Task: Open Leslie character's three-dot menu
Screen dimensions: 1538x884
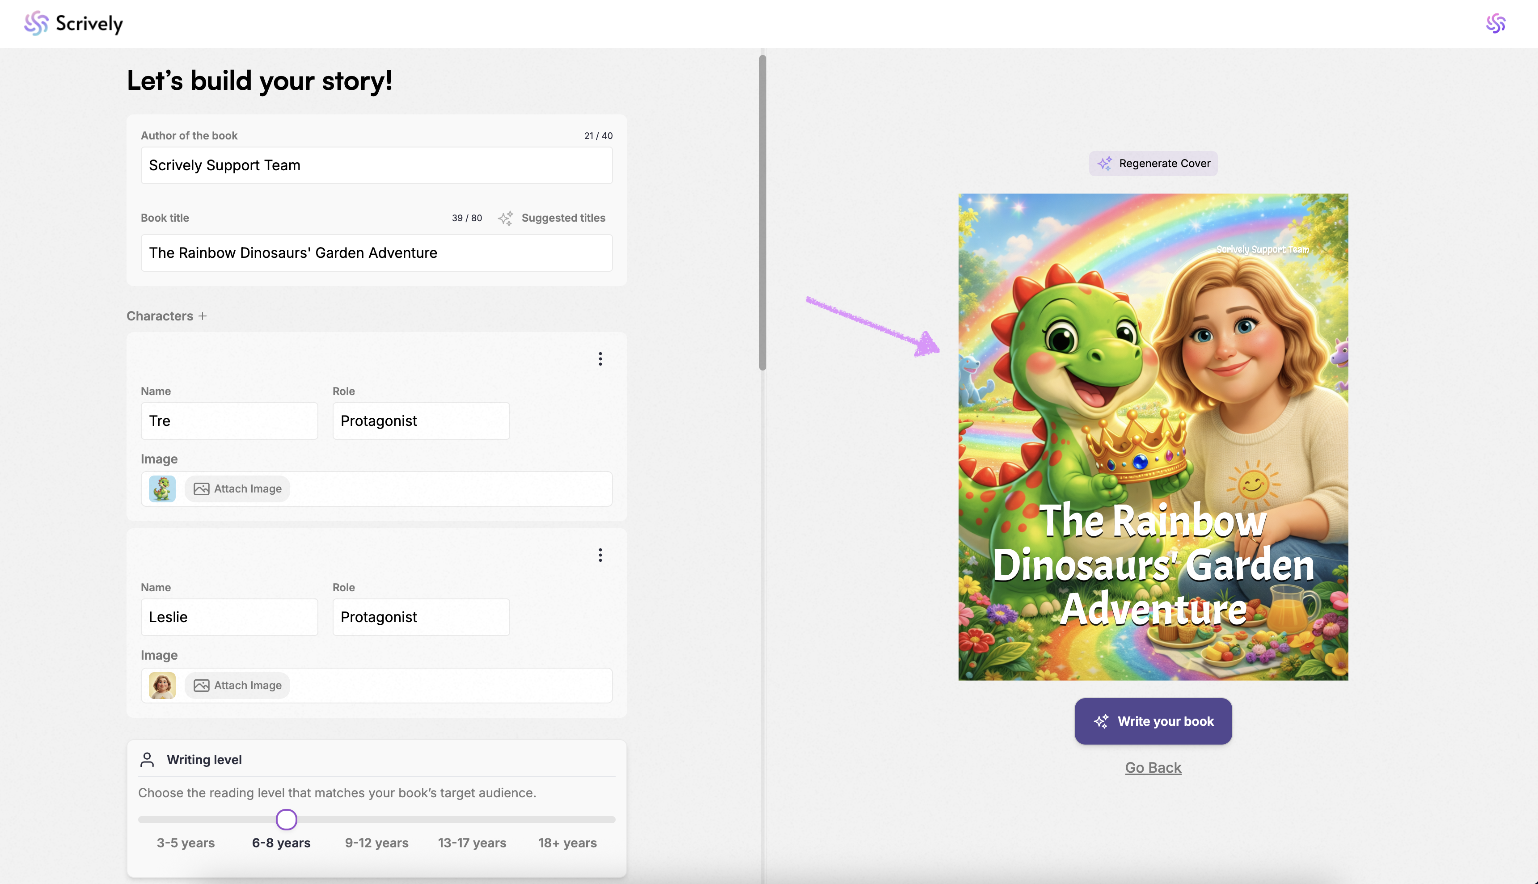Action: (600, 555)
